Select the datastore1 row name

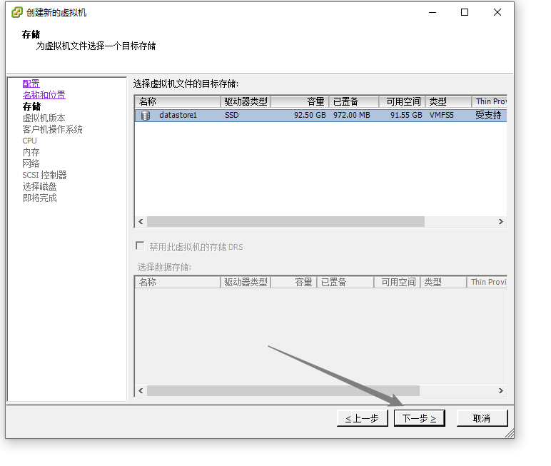pos(178,115)
